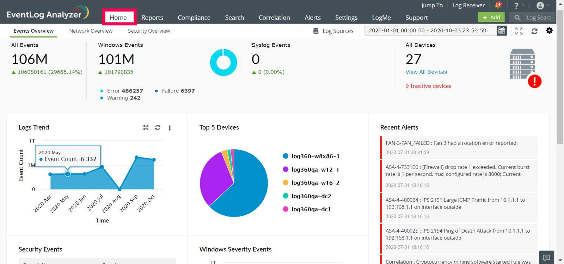Click the scrollbar down arrow

(560, 260)
